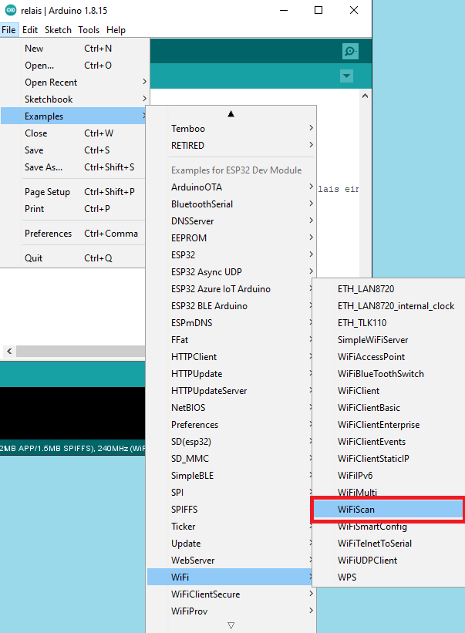Open the SD(esp32) examples submenu
465x633 pixels.
230,442
